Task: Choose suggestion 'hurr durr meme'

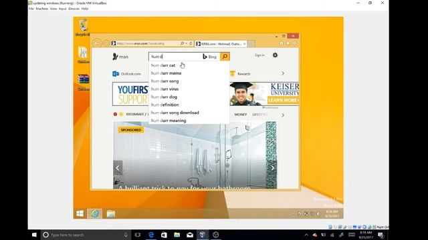Action: [189, 73]
